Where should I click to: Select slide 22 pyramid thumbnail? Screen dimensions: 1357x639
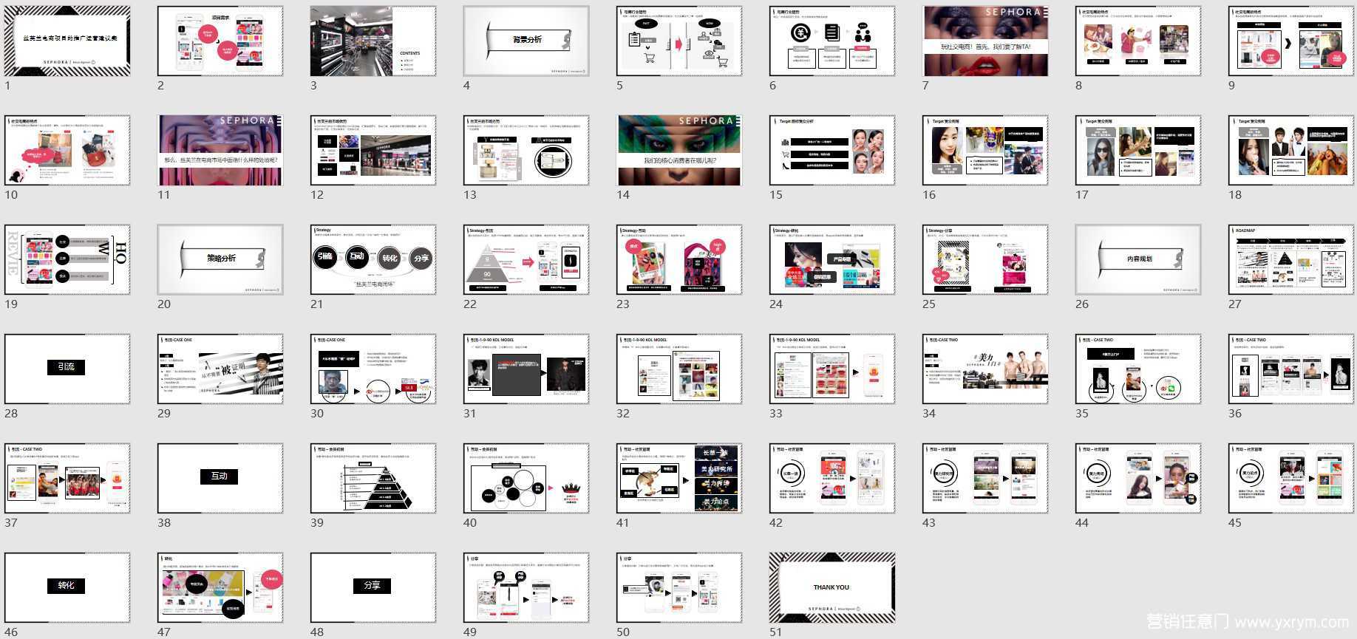click(526, 259)
